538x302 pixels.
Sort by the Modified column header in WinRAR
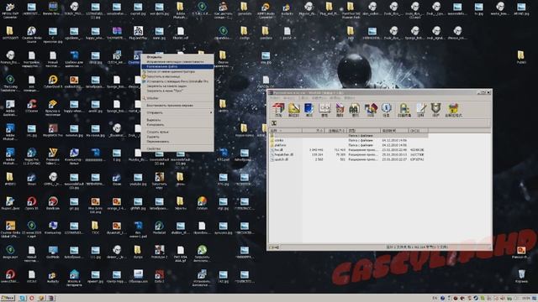pos(394,131)
